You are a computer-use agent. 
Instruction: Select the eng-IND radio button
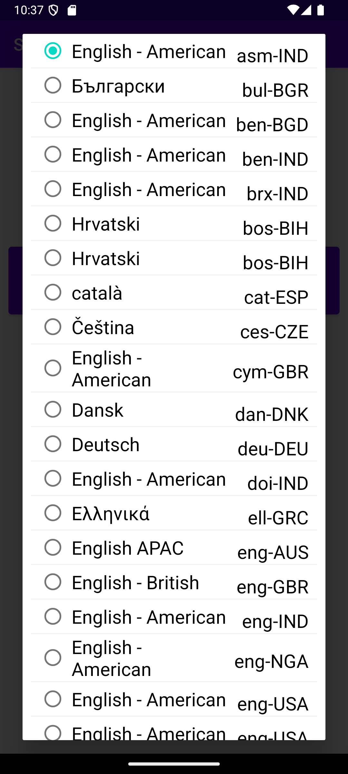[x=53, y=617]
